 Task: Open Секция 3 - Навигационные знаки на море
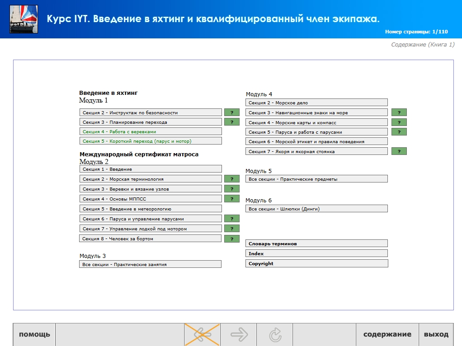(316, 112)
